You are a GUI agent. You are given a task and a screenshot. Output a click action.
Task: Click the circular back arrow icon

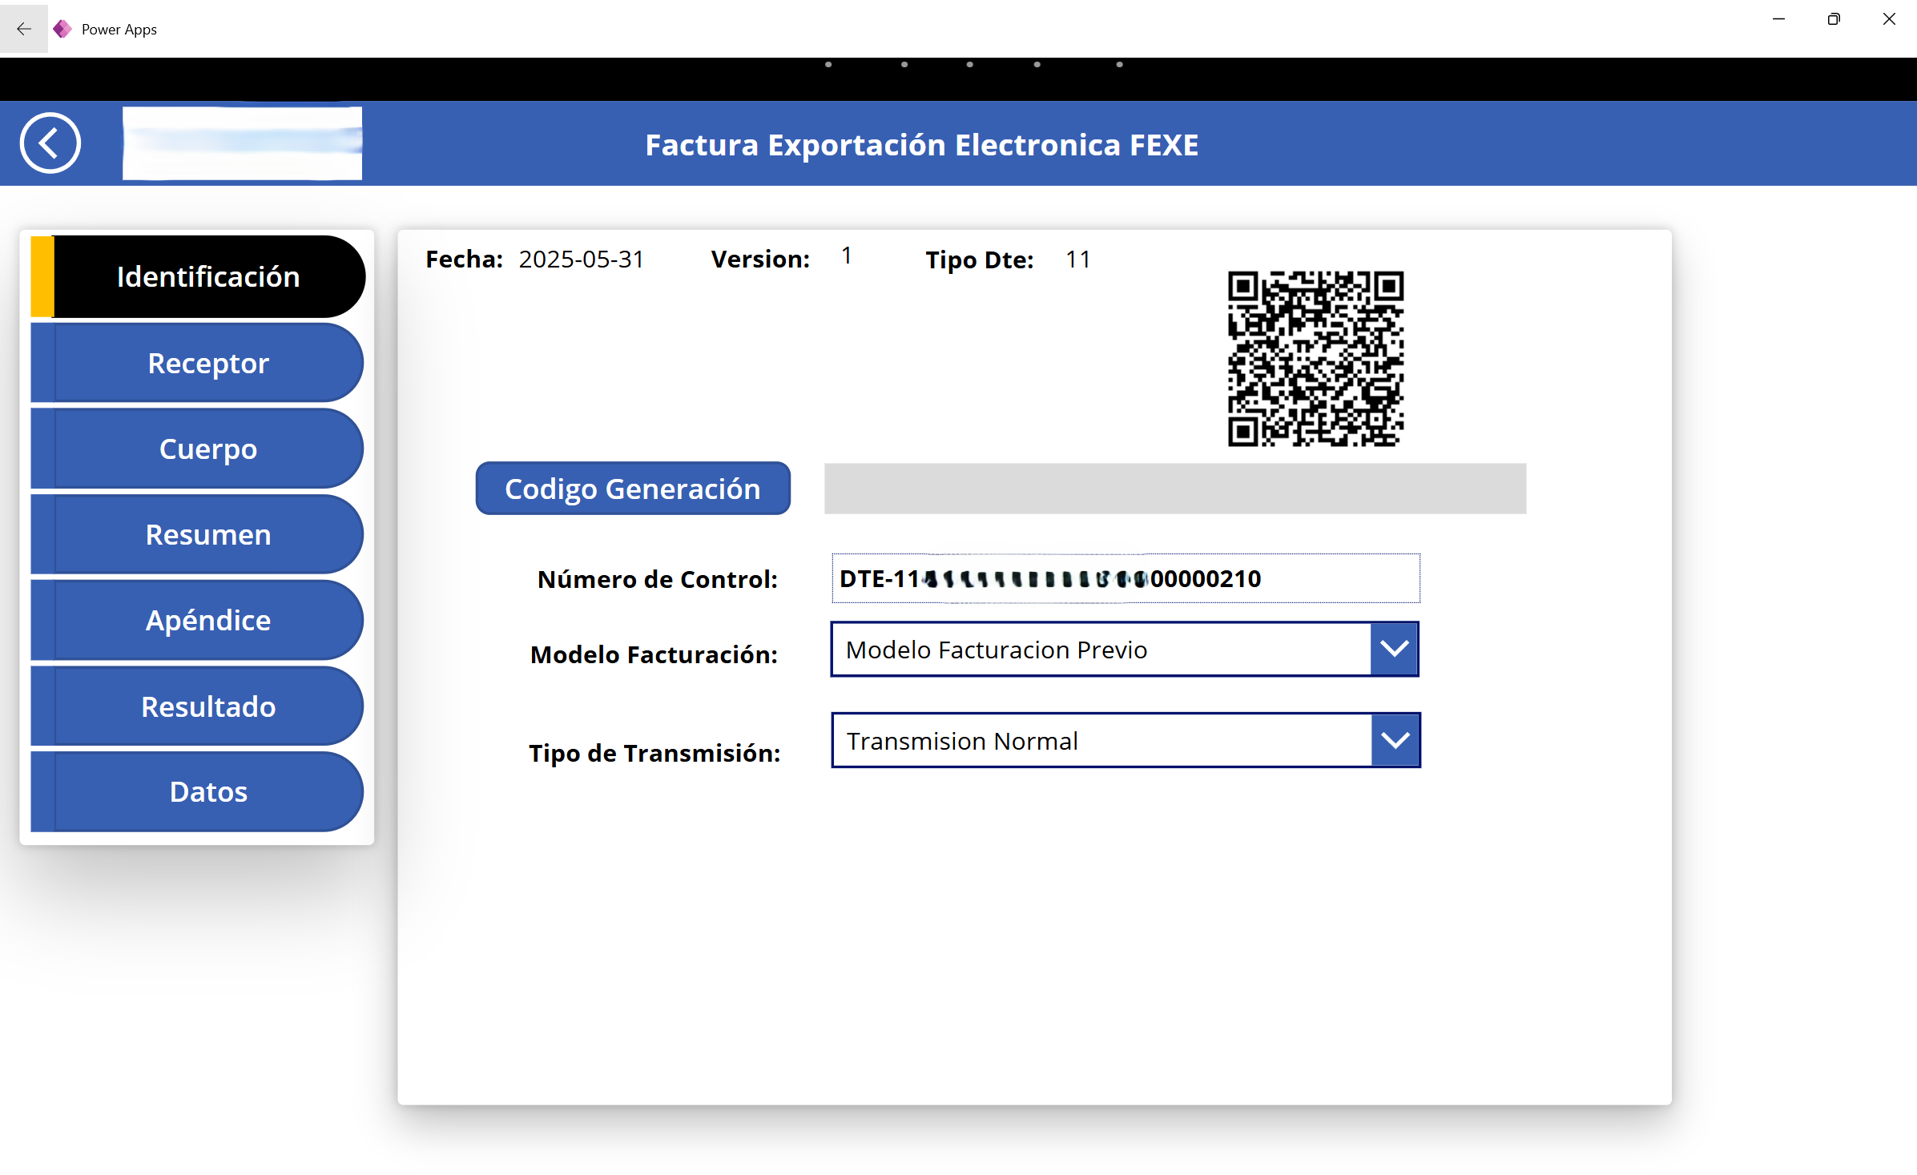click(50, 143)
